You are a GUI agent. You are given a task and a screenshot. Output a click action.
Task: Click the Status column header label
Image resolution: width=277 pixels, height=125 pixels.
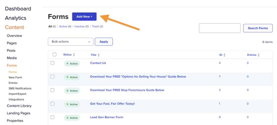point(67,55)
